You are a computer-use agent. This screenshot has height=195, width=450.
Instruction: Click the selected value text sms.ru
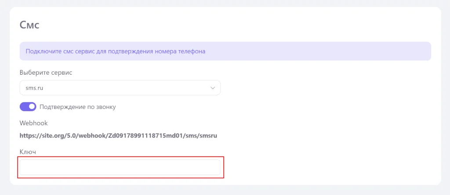pyautogui.click(x=35, y=88)
